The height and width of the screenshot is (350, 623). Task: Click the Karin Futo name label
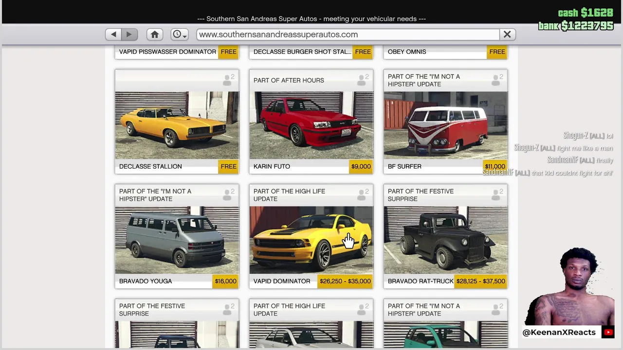pyautogui.click(x=272, y=166)
